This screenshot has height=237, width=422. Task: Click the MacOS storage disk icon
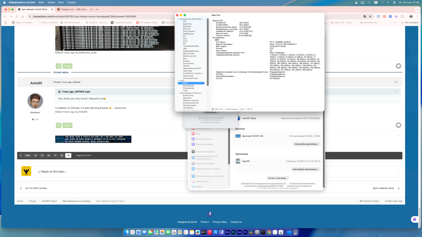tap(238, 161)
